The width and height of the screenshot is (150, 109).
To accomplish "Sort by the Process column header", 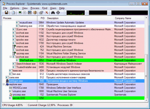I will pyautogui.click(x=20, y=18).
